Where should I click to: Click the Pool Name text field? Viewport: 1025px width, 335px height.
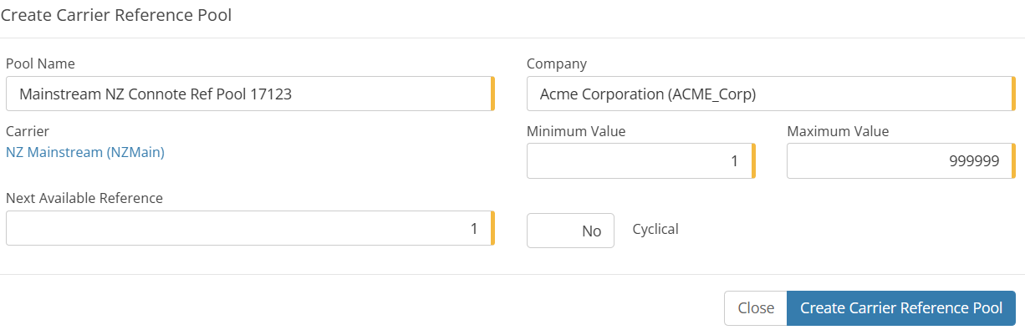249,94
